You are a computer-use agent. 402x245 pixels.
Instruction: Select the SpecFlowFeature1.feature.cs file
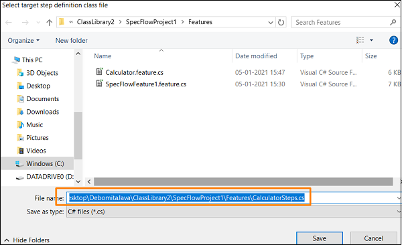146,84
